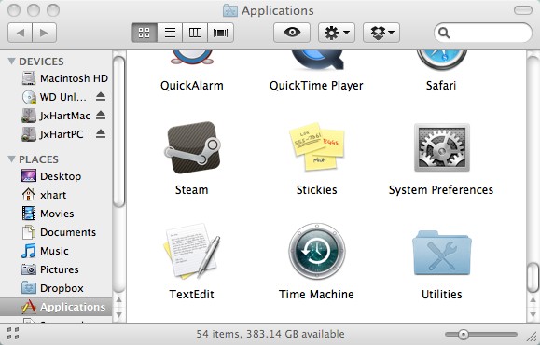Image resolution: width=540 pixels, height=345 pixels.
Task: Click the Quick Look eye button
Action: point(292,33)
